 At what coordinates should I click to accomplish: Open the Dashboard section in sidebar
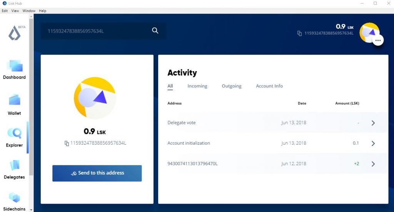(x=14, y=70)
